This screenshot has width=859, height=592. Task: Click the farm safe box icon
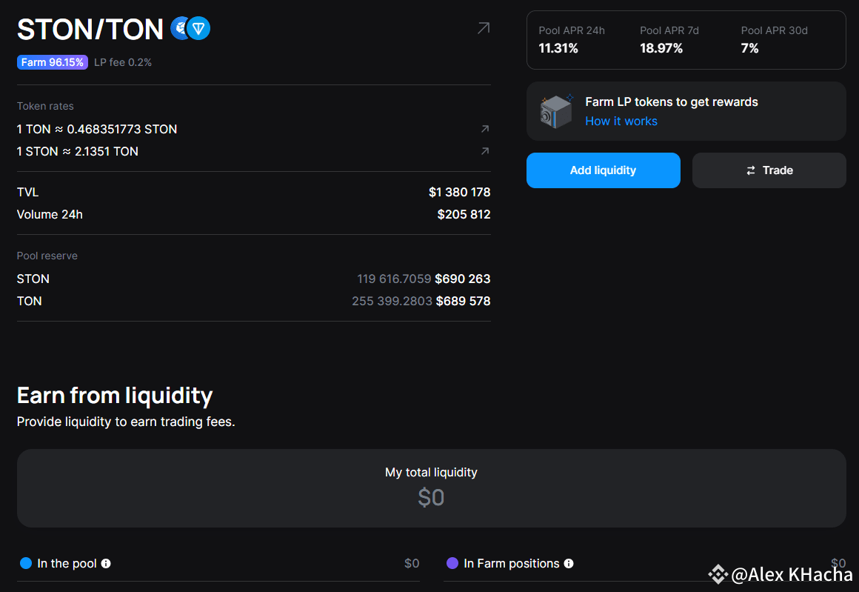pos(556,111)
